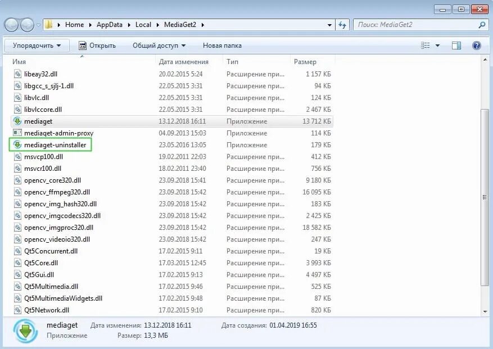Click the 23.05.2016 13:05 date cell
The image size is (493, 349).
click(182, 144)
